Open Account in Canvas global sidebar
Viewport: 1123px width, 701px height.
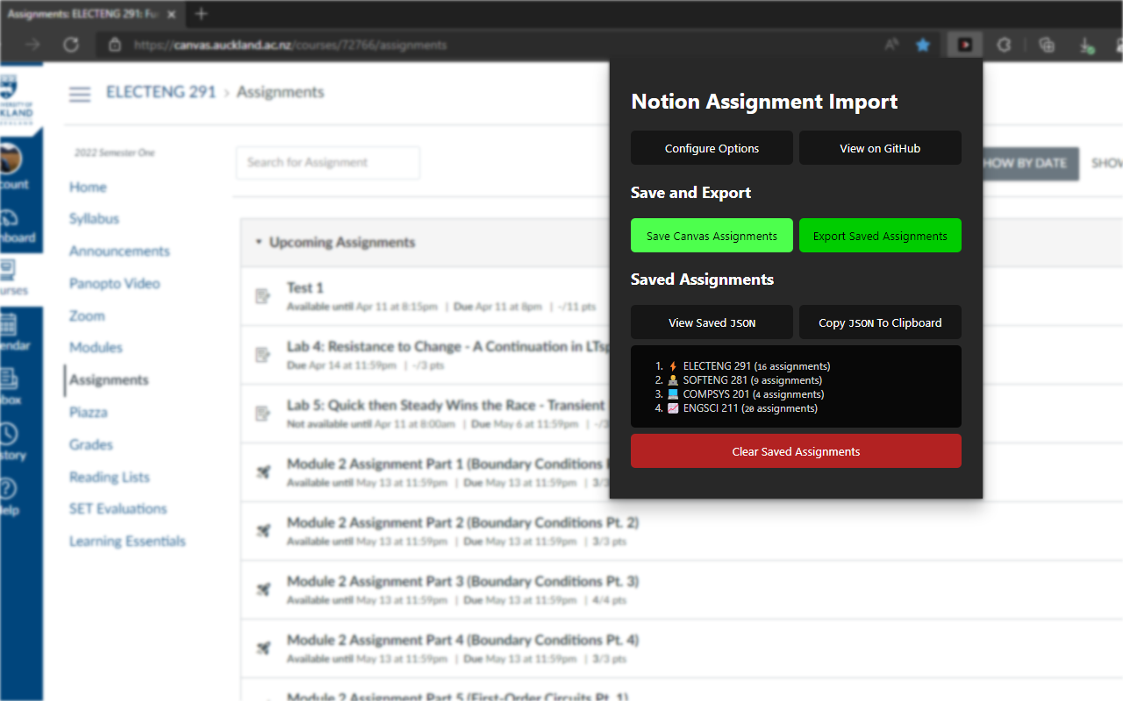[12, 166]
